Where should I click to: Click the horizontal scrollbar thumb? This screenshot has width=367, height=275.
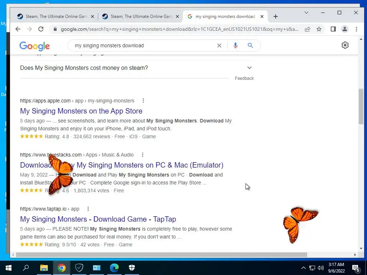coord(162,255)
